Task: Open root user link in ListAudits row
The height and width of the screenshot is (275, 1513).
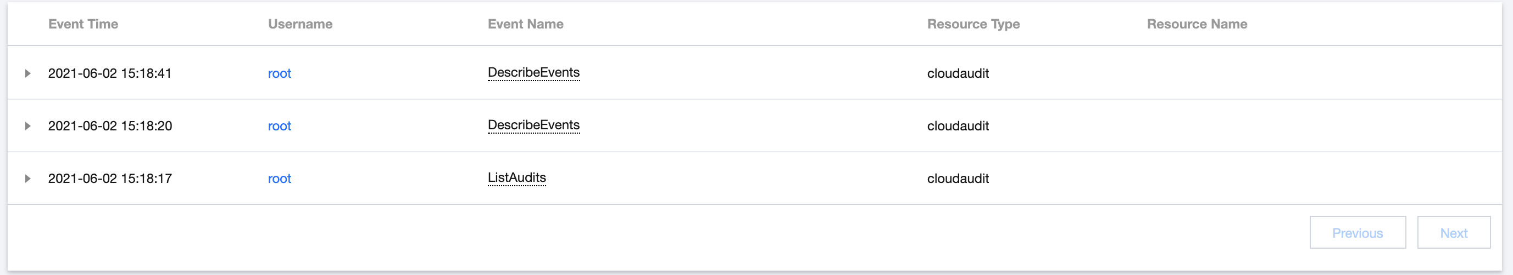Action: [x=280, y=179]
